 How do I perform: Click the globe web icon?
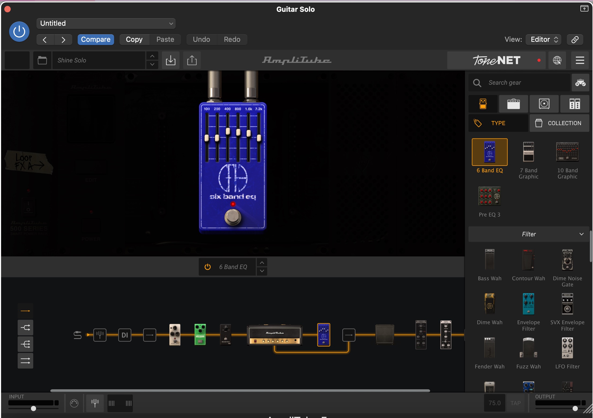point(557,60)
